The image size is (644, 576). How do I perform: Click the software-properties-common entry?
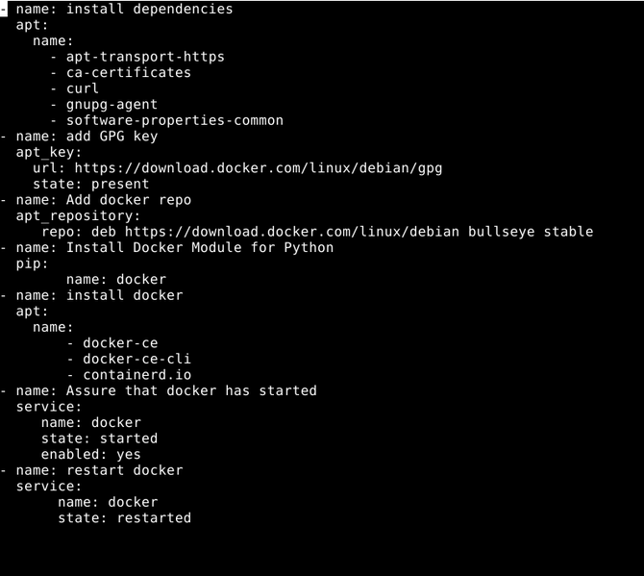point(174,120)
